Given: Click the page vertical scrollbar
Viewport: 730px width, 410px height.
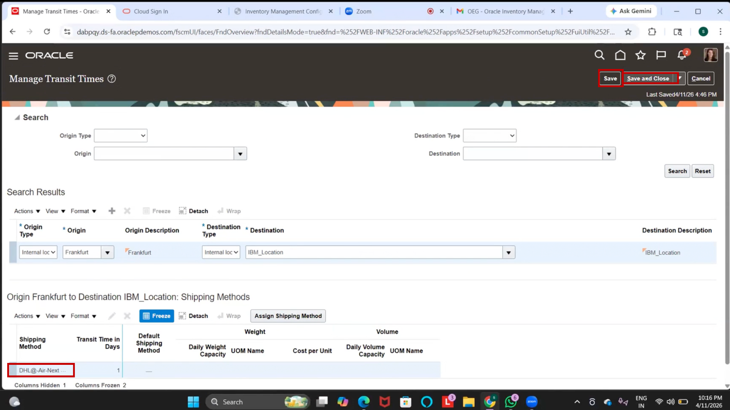Looking at the screenshot, I should [x=727, y=209].
